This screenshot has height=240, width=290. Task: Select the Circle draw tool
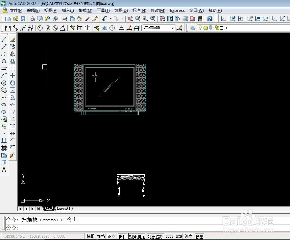[4, 83]
